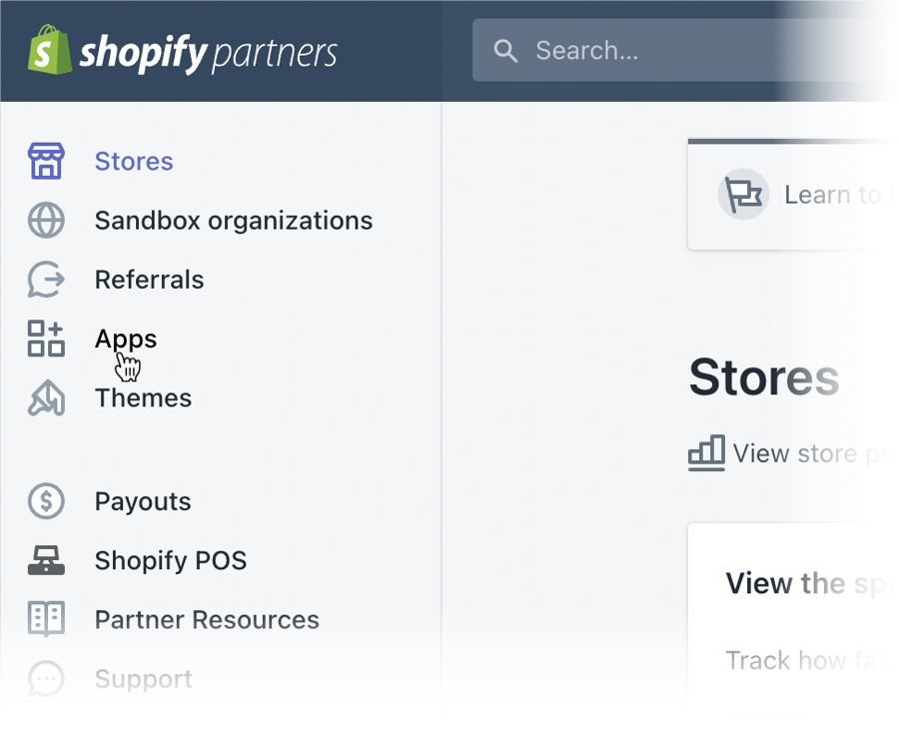Screen dimensions: 899x734
Task: Open the Partner Resources label
Action: click(x=207, y=620)
